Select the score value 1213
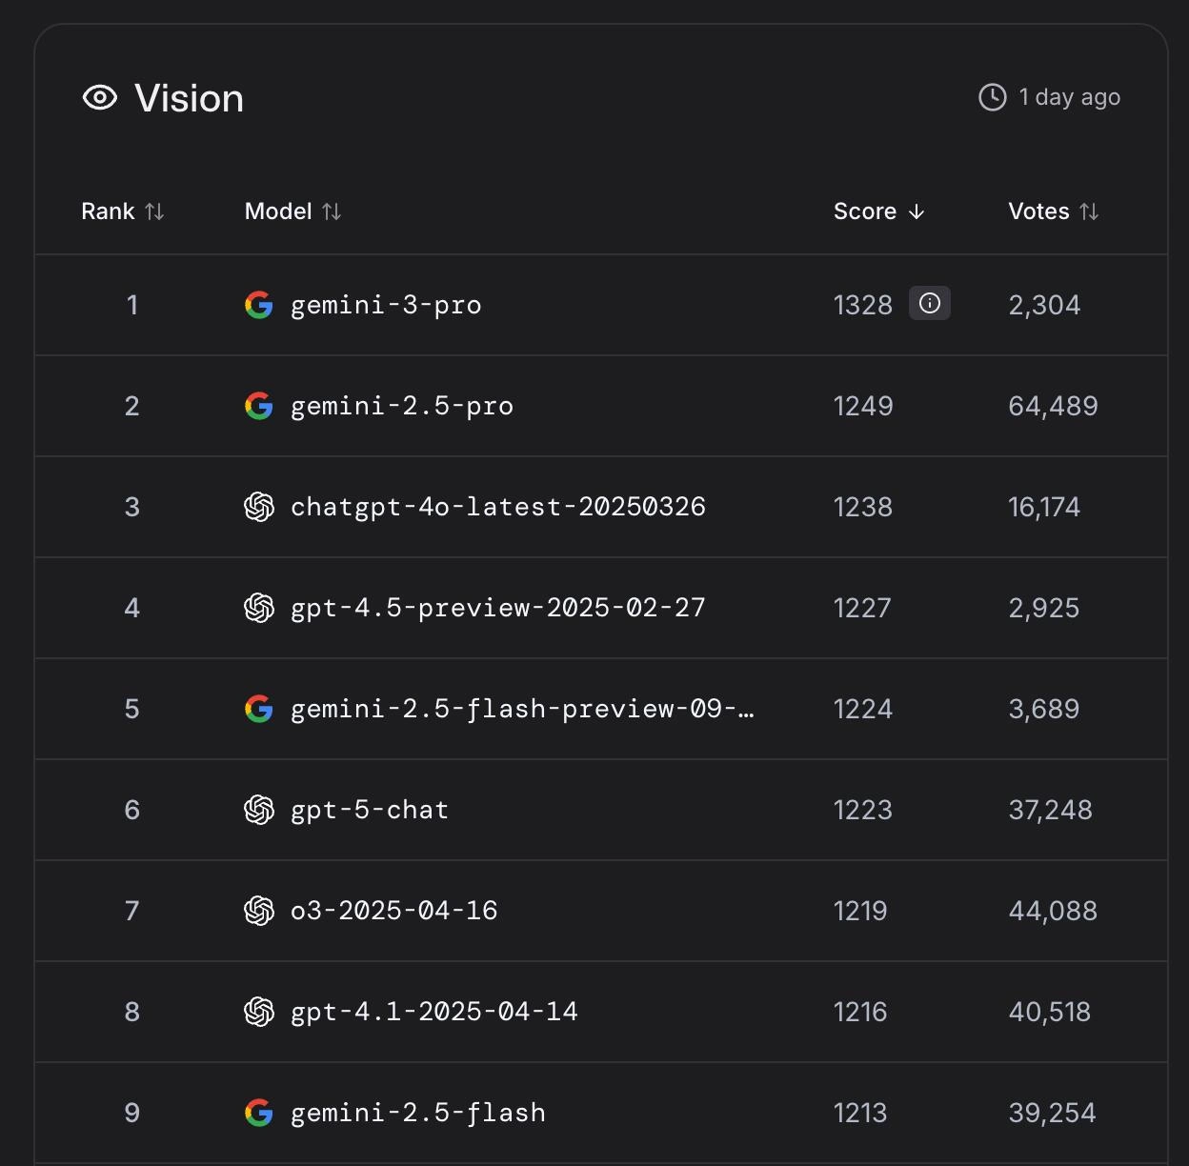The height and width of the screenshot is (1166, 1189). [x=860, y=1113]
